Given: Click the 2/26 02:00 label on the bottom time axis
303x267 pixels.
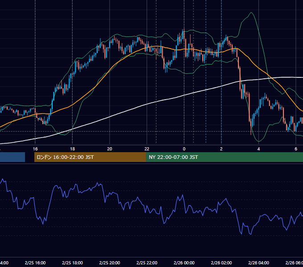Looking at the screenshot, I should (221, 263).
